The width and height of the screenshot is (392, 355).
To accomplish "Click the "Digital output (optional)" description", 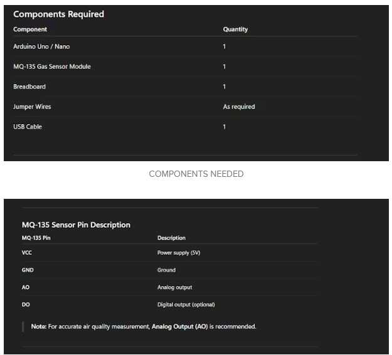I will 186,305.
